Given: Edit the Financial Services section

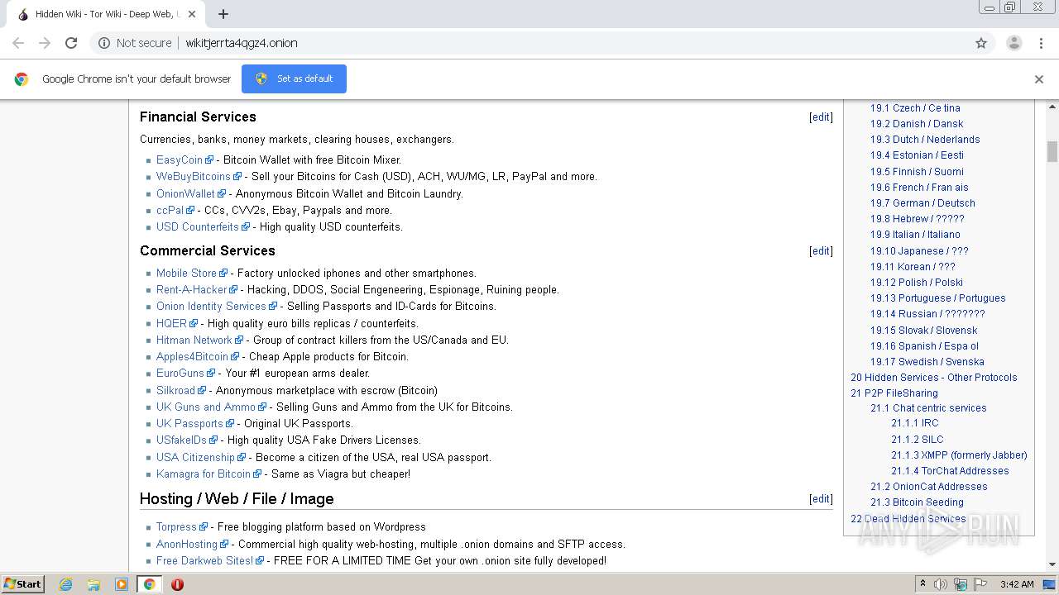Looking at the screenshot, I should (821, 117).
